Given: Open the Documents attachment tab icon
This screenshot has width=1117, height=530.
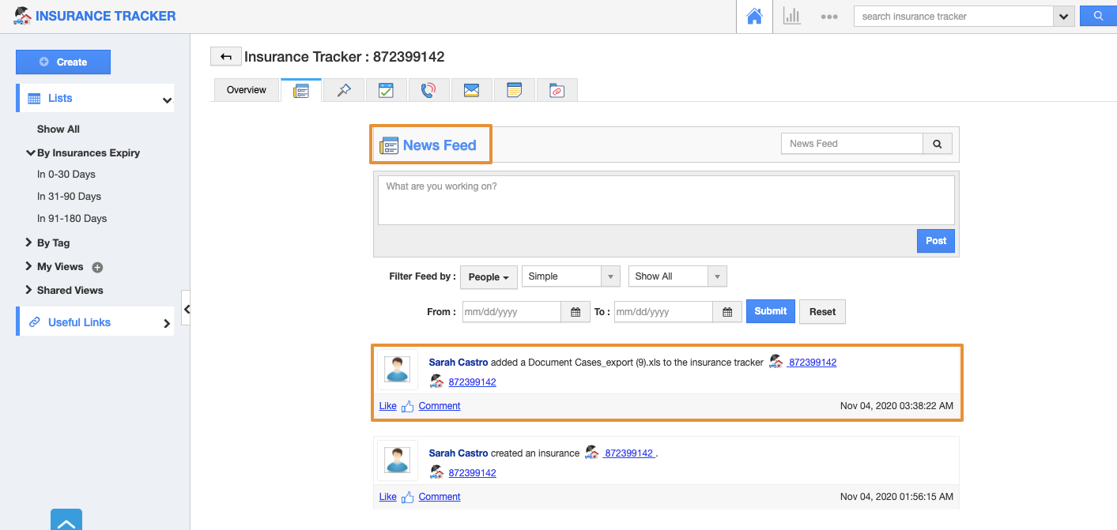Looking at the screenshot, I should (x=557, y=90).
